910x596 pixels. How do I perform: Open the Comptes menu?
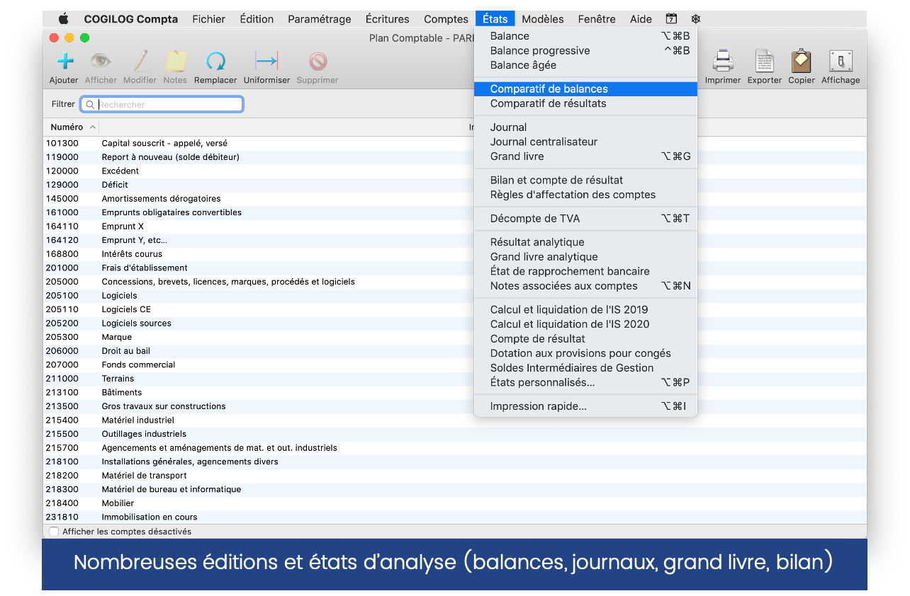coord(446,19)
